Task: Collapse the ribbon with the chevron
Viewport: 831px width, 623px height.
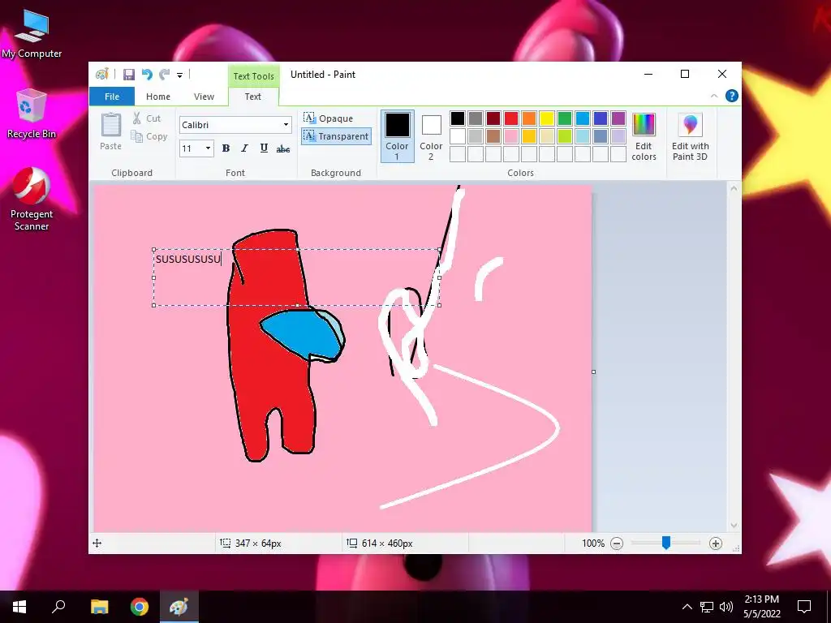Action: [714, 96]
